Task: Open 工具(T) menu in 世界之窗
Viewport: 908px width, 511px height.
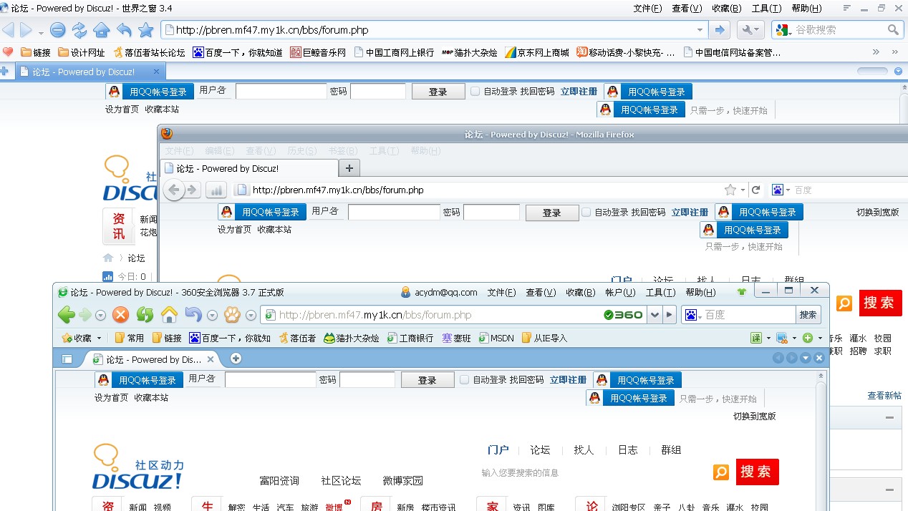Action: click(766, 9)
